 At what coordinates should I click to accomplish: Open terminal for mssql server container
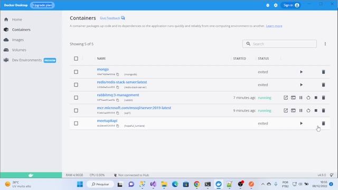click(x=293, y=110)
